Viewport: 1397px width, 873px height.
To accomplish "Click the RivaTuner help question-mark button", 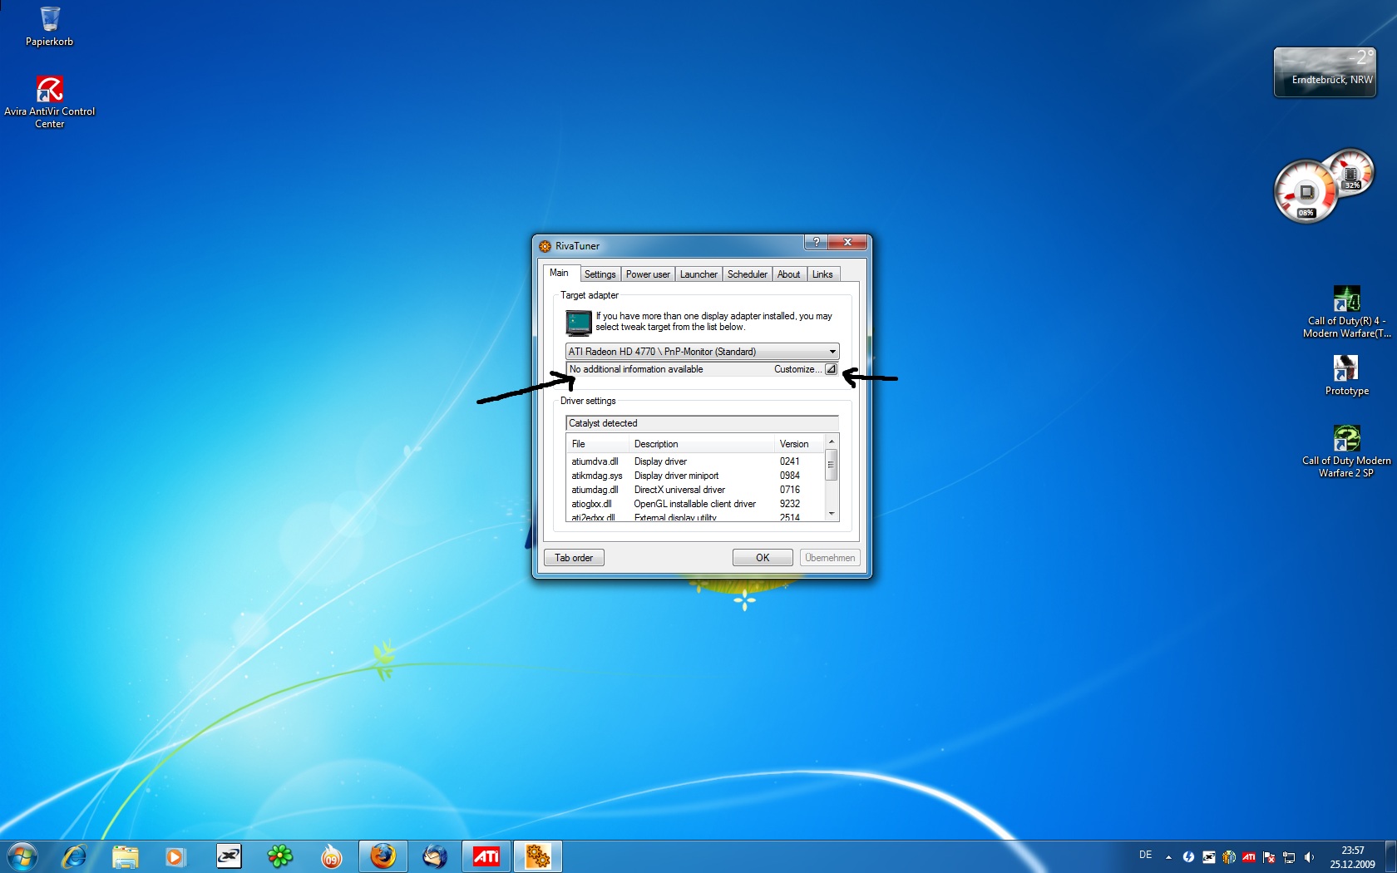I will 816,242.
